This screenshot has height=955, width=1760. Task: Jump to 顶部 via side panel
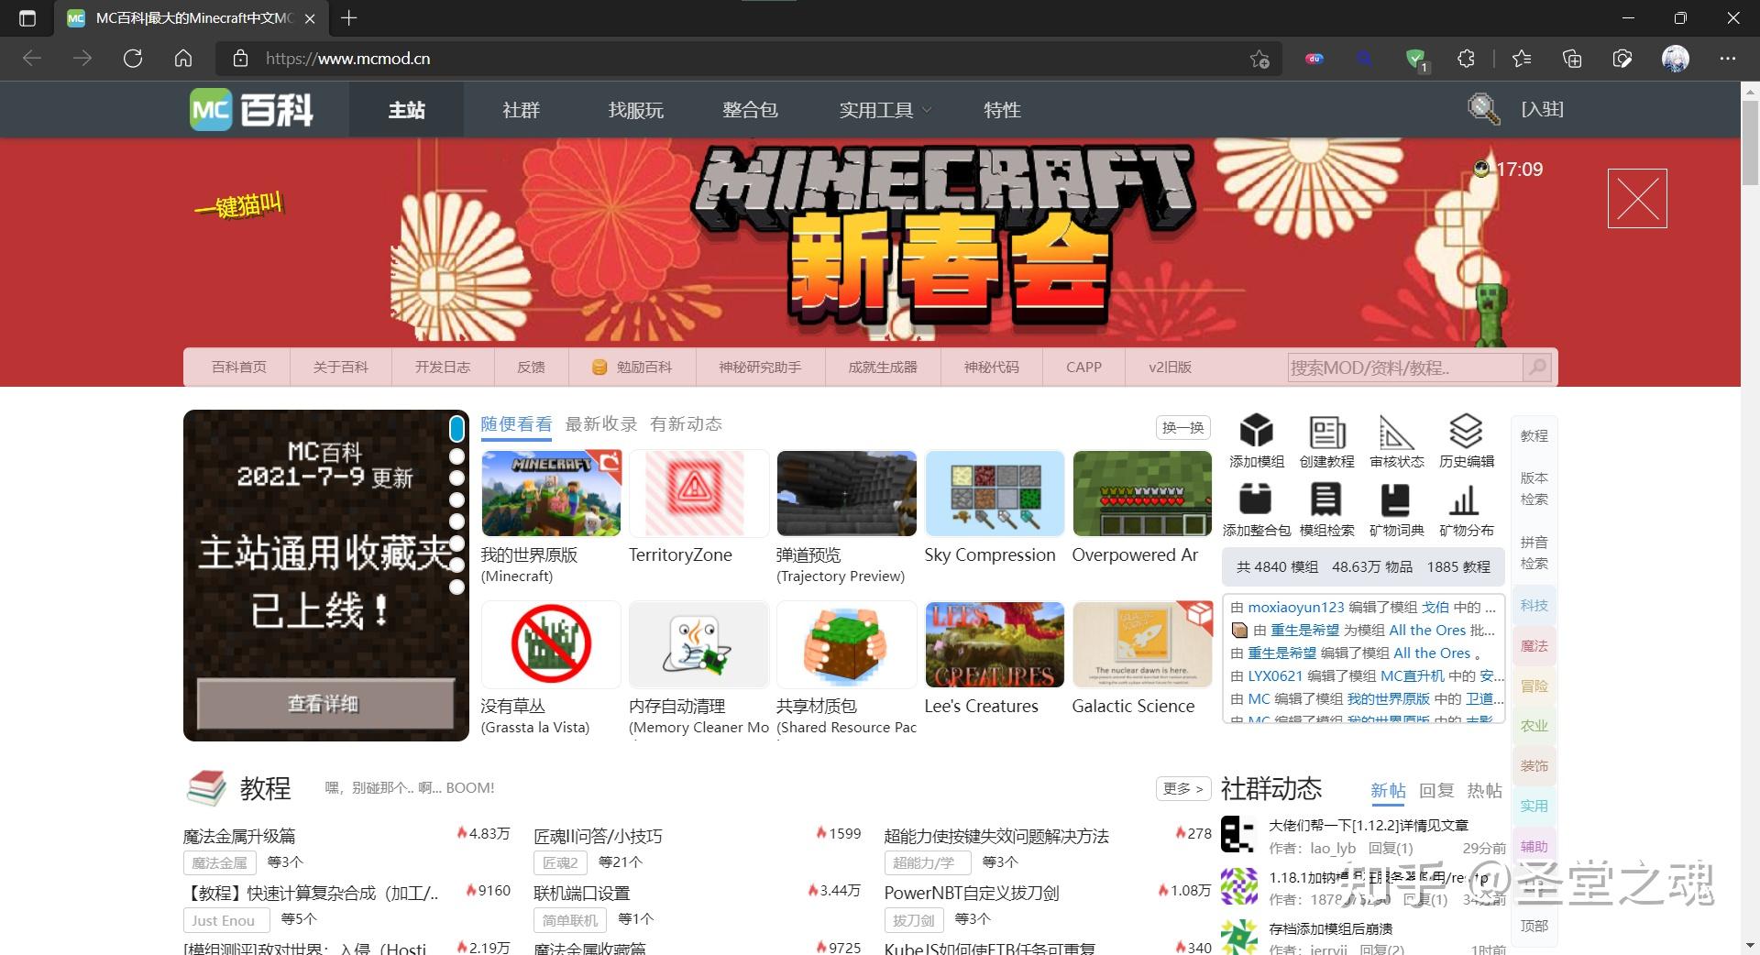click(x=1534, y=926)
